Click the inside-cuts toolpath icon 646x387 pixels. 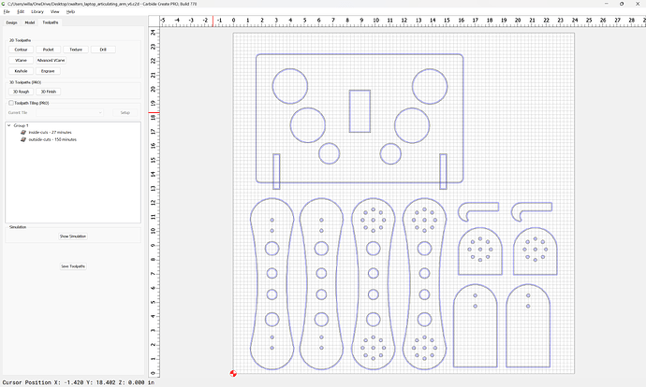pos(22,133)
